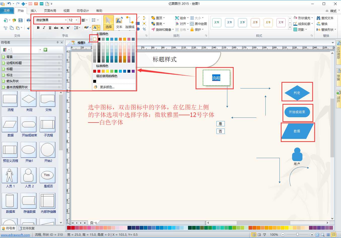The height and width of the screenshot is (238, 341).
Task: Click the Save icon in the File group
Action: tap(21, 20)
